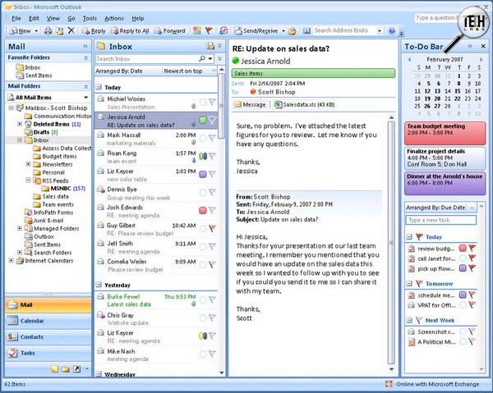Image resolution: width=493 pixels, height=393 pixels.
Task: Click the Move to Folder toolbar icon
Action: (59, 30)
